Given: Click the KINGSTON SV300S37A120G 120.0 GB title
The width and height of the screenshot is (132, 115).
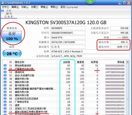Looking at the screenshot, I should (x=66, y=23).
